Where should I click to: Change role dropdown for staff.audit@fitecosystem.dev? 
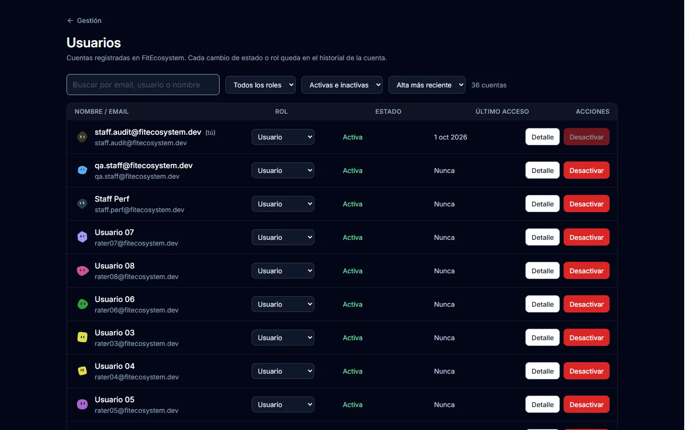[283, 137]
